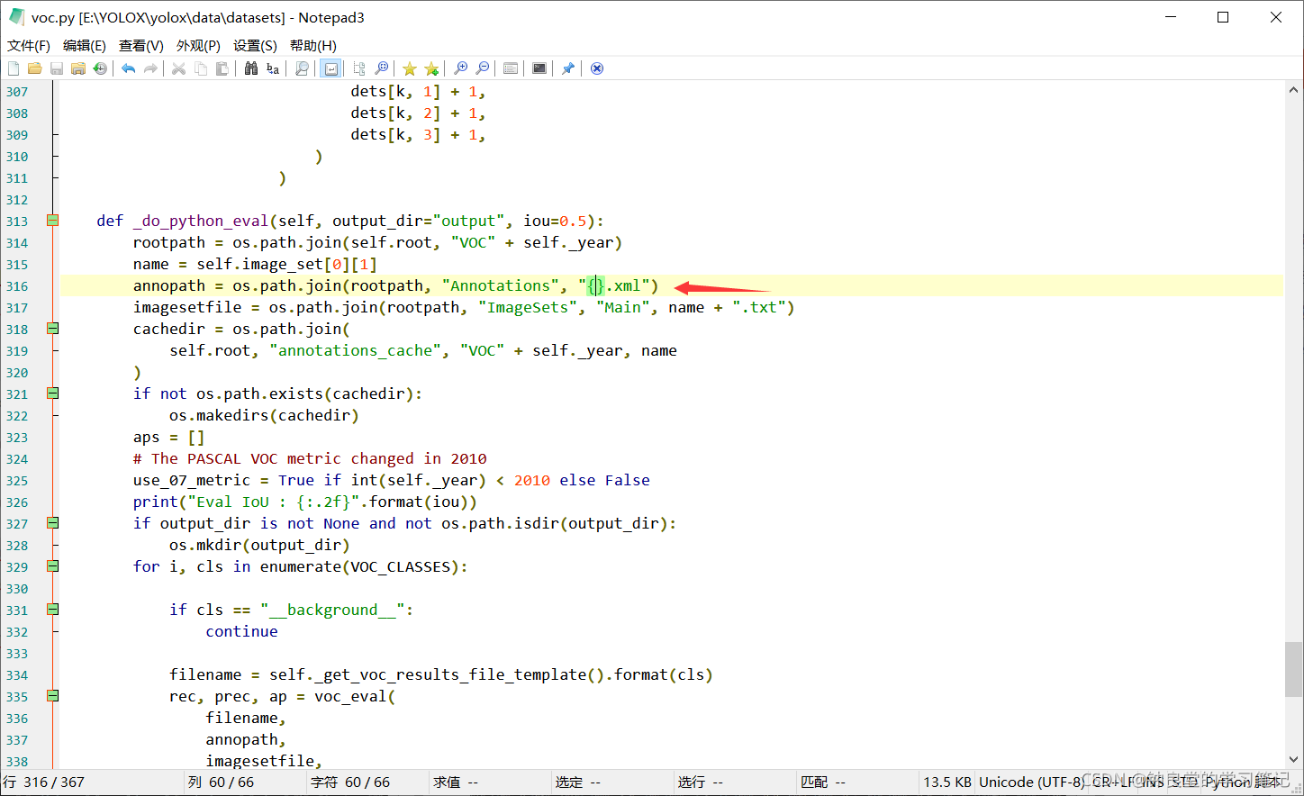Click the Save As toolbar icon
Image resolution: width=1304 pixels, height=796 pixels.
78,68
